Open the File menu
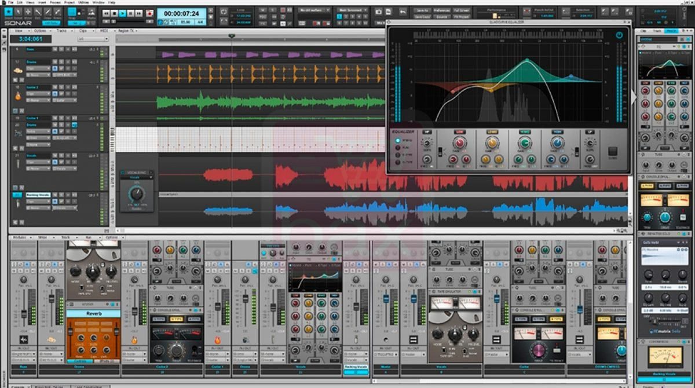The height and width of the screenshot is (388, 695). 10,2
